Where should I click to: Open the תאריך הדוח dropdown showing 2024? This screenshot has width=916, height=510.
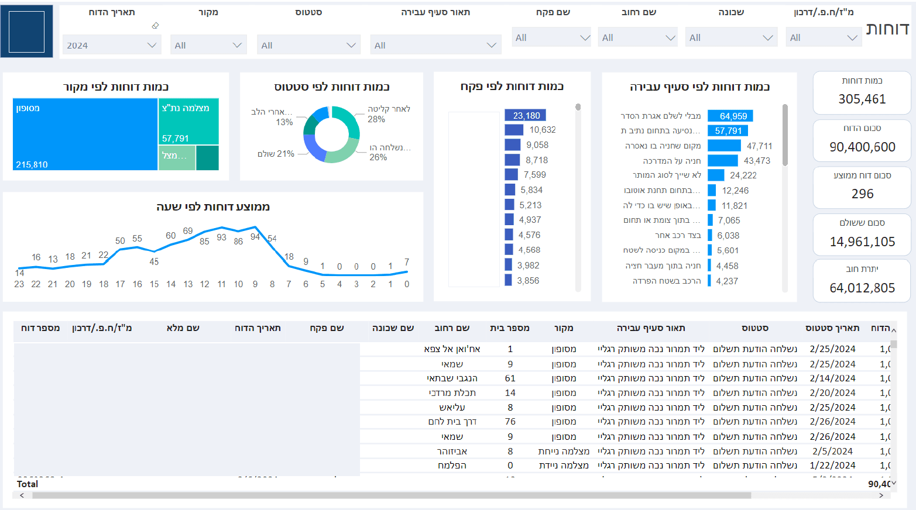pos(111,45)
